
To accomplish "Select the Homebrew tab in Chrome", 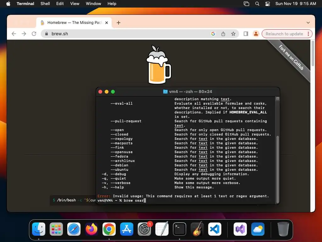I will (x=74, y=23).
